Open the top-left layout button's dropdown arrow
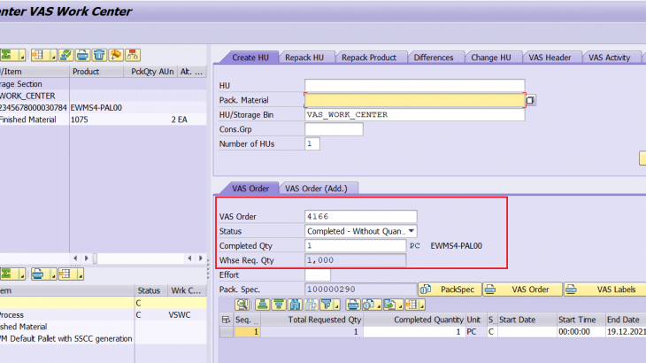The width and height of the screenshot is (646, 363). point(53,55)
